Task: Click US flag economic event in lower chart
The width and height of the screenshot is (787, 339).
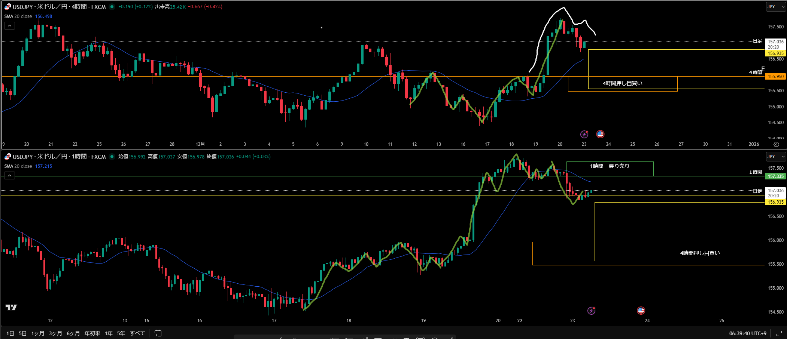Action: 641,311
